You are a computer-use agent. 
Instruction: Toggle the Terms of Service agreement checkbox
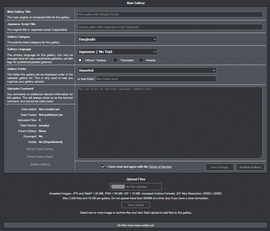pos(103,167)
